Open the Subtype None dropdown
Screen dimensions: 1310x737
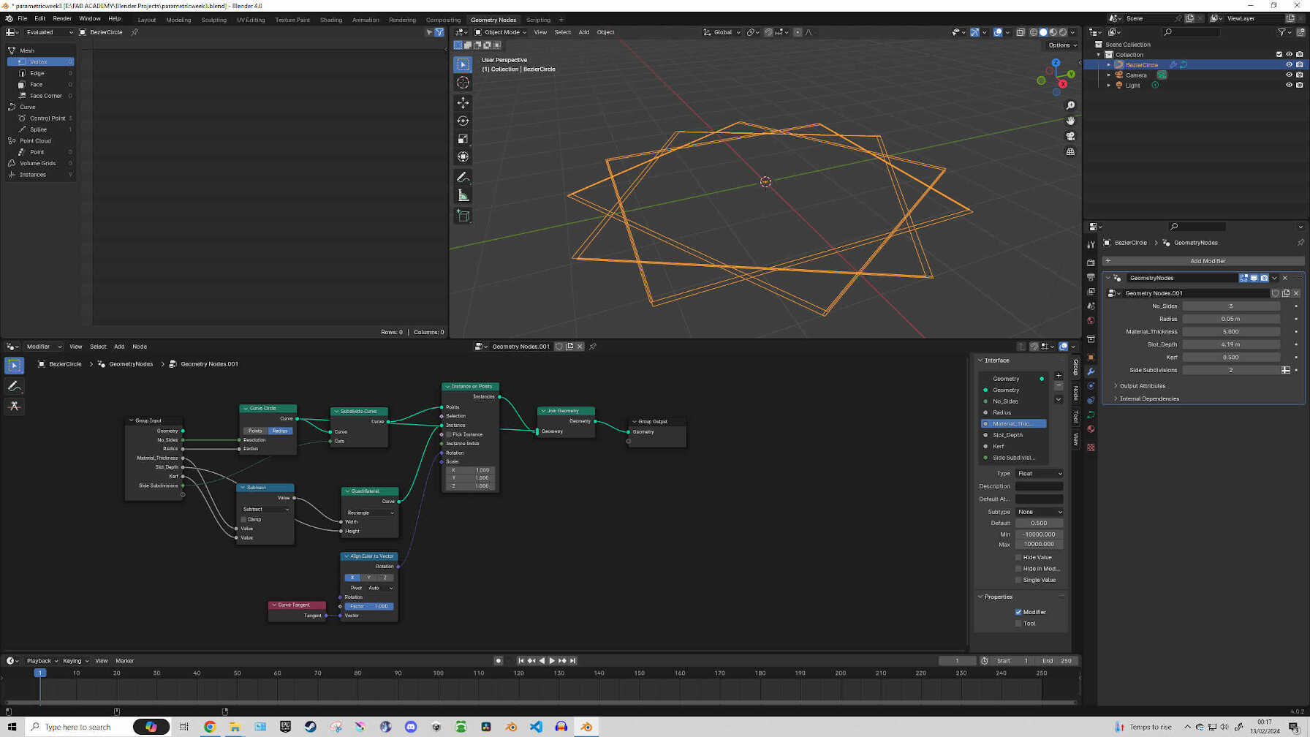click(x=1039, y=512)
